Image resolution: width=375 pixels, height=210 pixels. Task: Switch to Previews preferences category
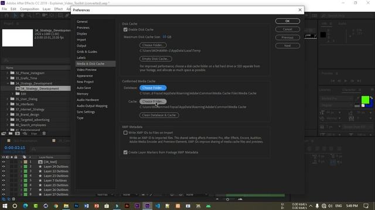pos(83,27)
